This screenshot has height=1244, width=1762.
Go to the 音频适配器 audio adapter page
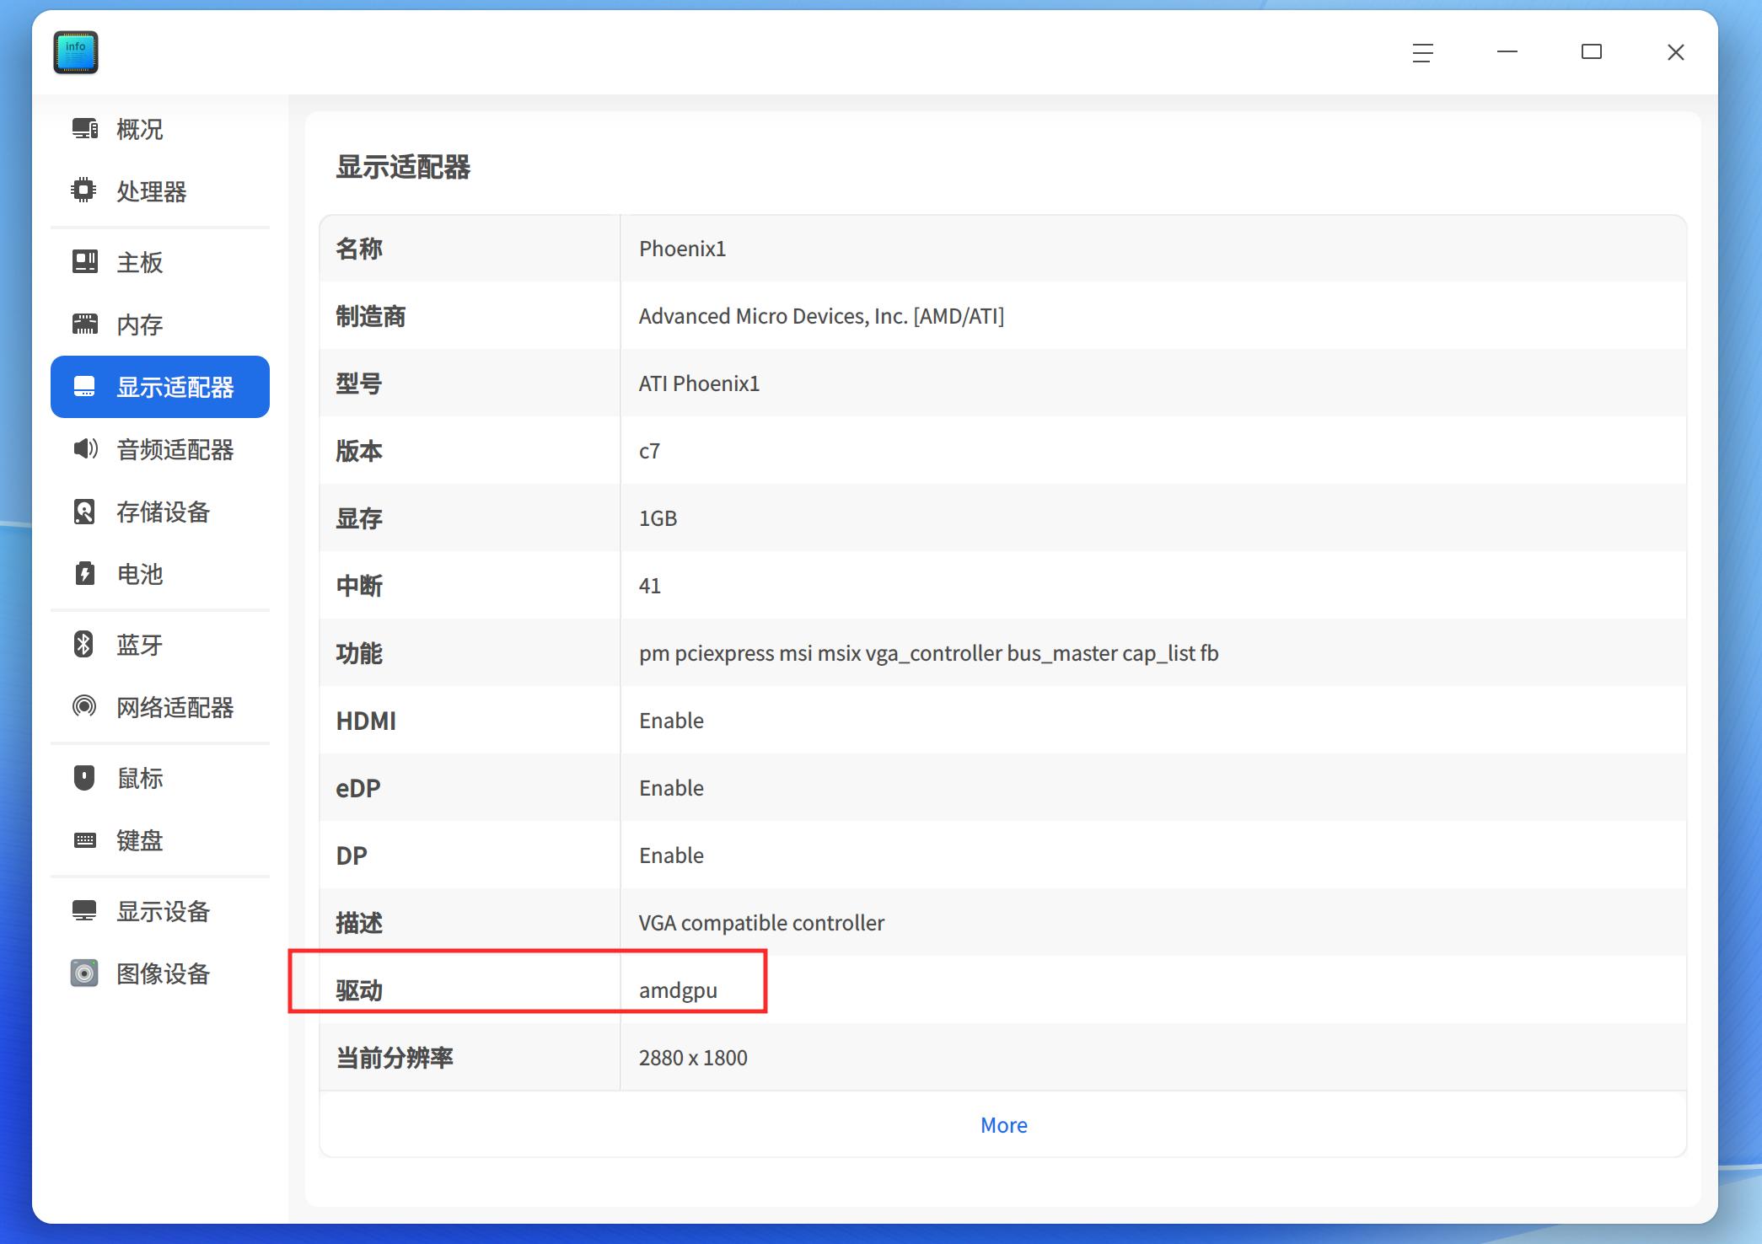click(x=160, y=449)
